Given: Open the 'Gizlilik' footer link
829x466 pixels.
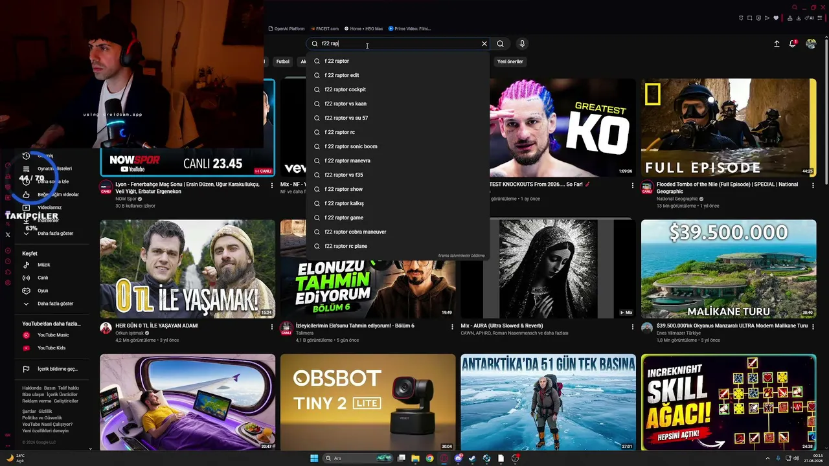Looking at the screenshot, I should tap(45, 412).
